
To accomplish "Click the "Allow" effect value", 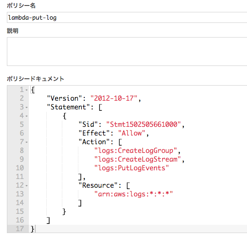I will coord(132,133).
